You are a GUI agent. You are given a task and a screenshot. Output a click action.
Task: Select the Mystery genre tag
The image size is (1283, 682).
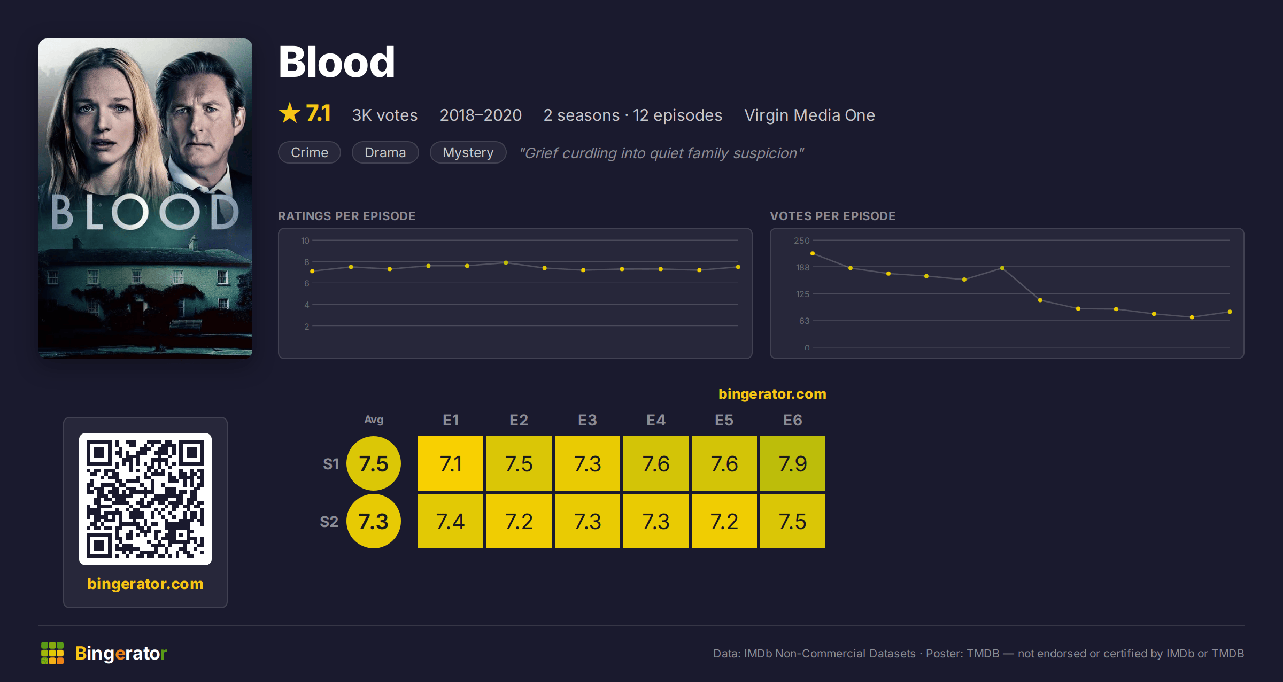tap(468, 152)
